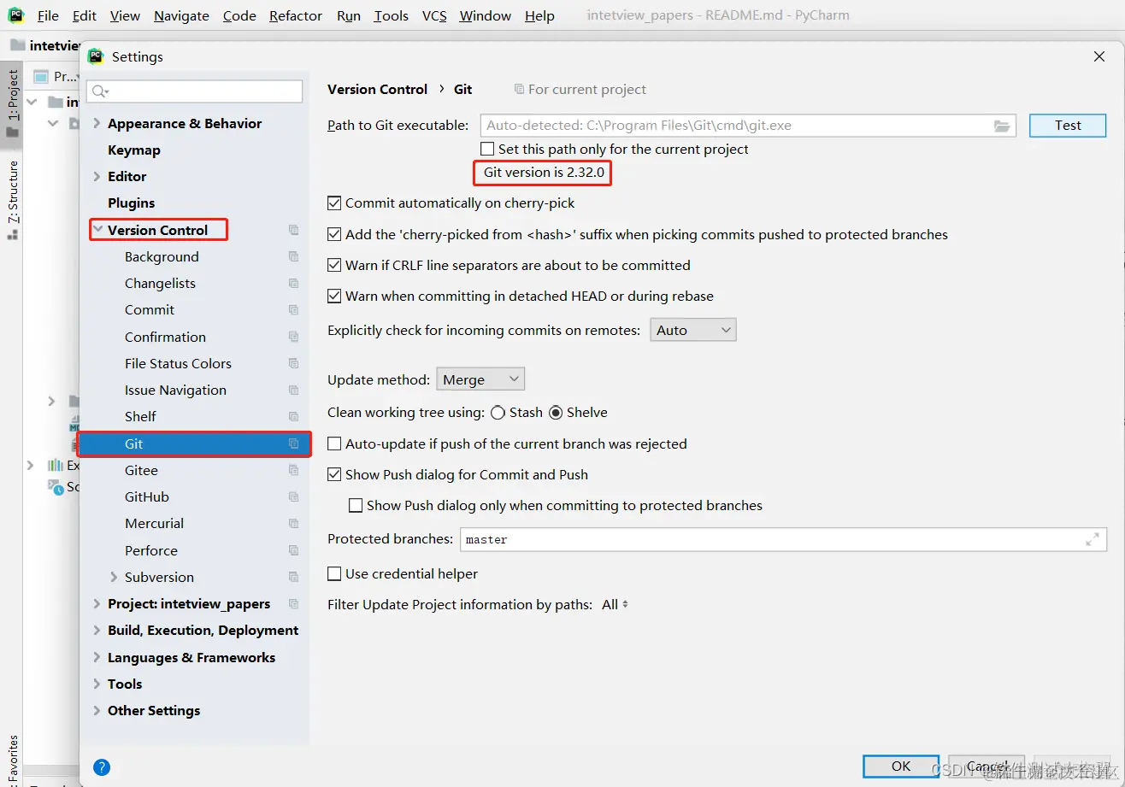Viewport: 1125px width, 787px height.
Task: Close the Settings dialog with X
Action: (1099, 57)
